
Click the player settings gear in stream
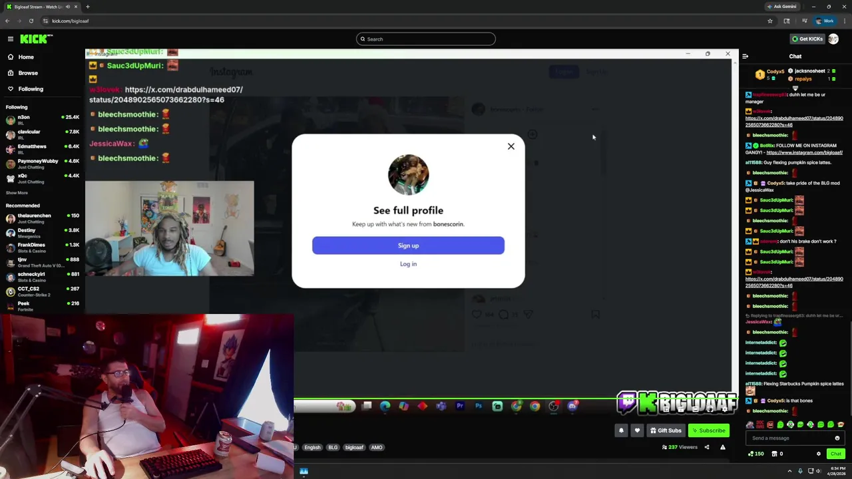(725, 410)
